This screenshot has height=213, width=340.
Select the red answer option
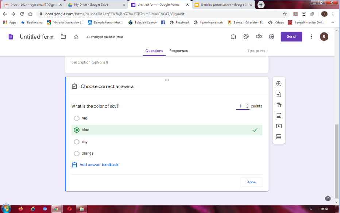(x=77, y=118)
